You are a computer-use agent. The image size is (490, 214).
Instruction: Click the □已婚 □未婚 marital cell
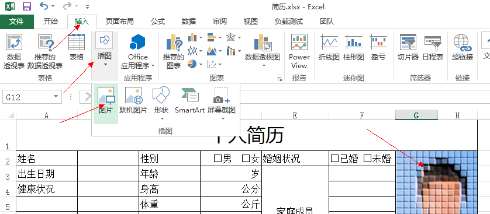(362, 159)
